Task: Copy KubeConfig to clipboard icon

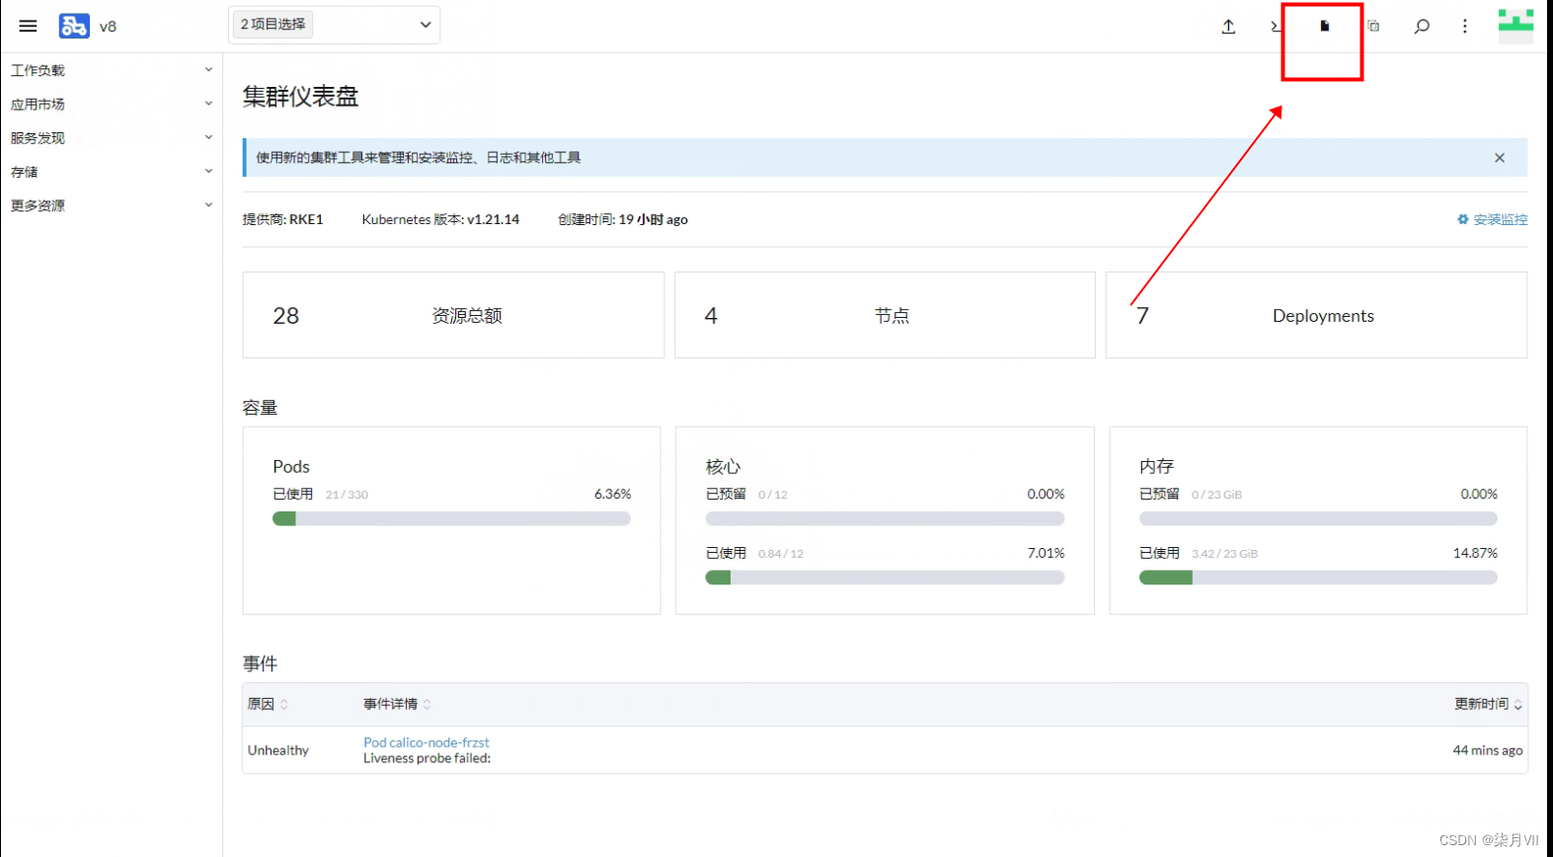Action: point(1373,27)
